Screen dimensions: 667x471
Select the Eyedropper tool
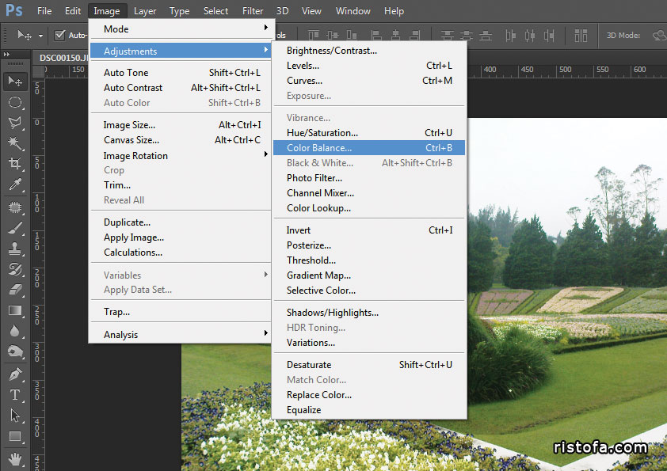pyautogui.click(x=15, y=184)
